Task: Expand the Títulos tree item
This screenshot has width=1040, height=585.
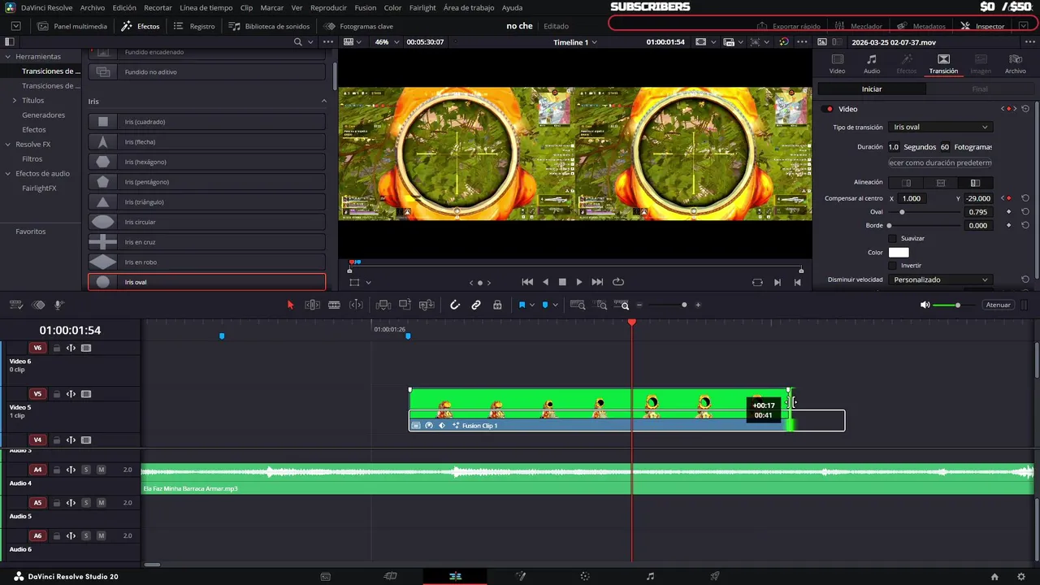Action: pyautogui.click(x=14, y=100)
